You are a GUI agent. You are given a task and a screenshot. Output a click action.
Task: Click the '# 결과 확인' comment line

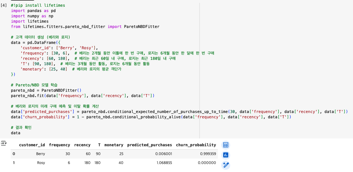21,128
